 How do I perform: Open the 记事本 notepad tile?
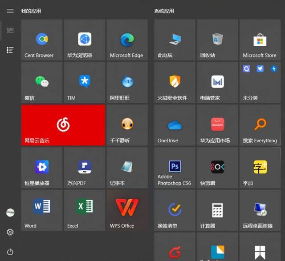[127, 168]
